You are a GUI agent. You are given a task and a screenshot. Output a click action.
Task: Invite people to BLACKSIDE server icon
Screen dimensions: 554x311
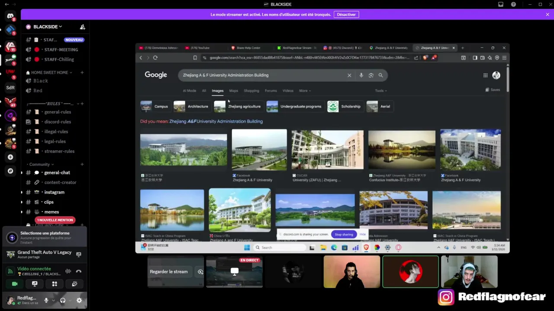(82, 27)
